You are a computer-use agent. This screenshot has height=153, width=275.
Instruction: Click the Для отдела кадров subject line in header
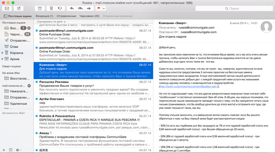point(173,37)
